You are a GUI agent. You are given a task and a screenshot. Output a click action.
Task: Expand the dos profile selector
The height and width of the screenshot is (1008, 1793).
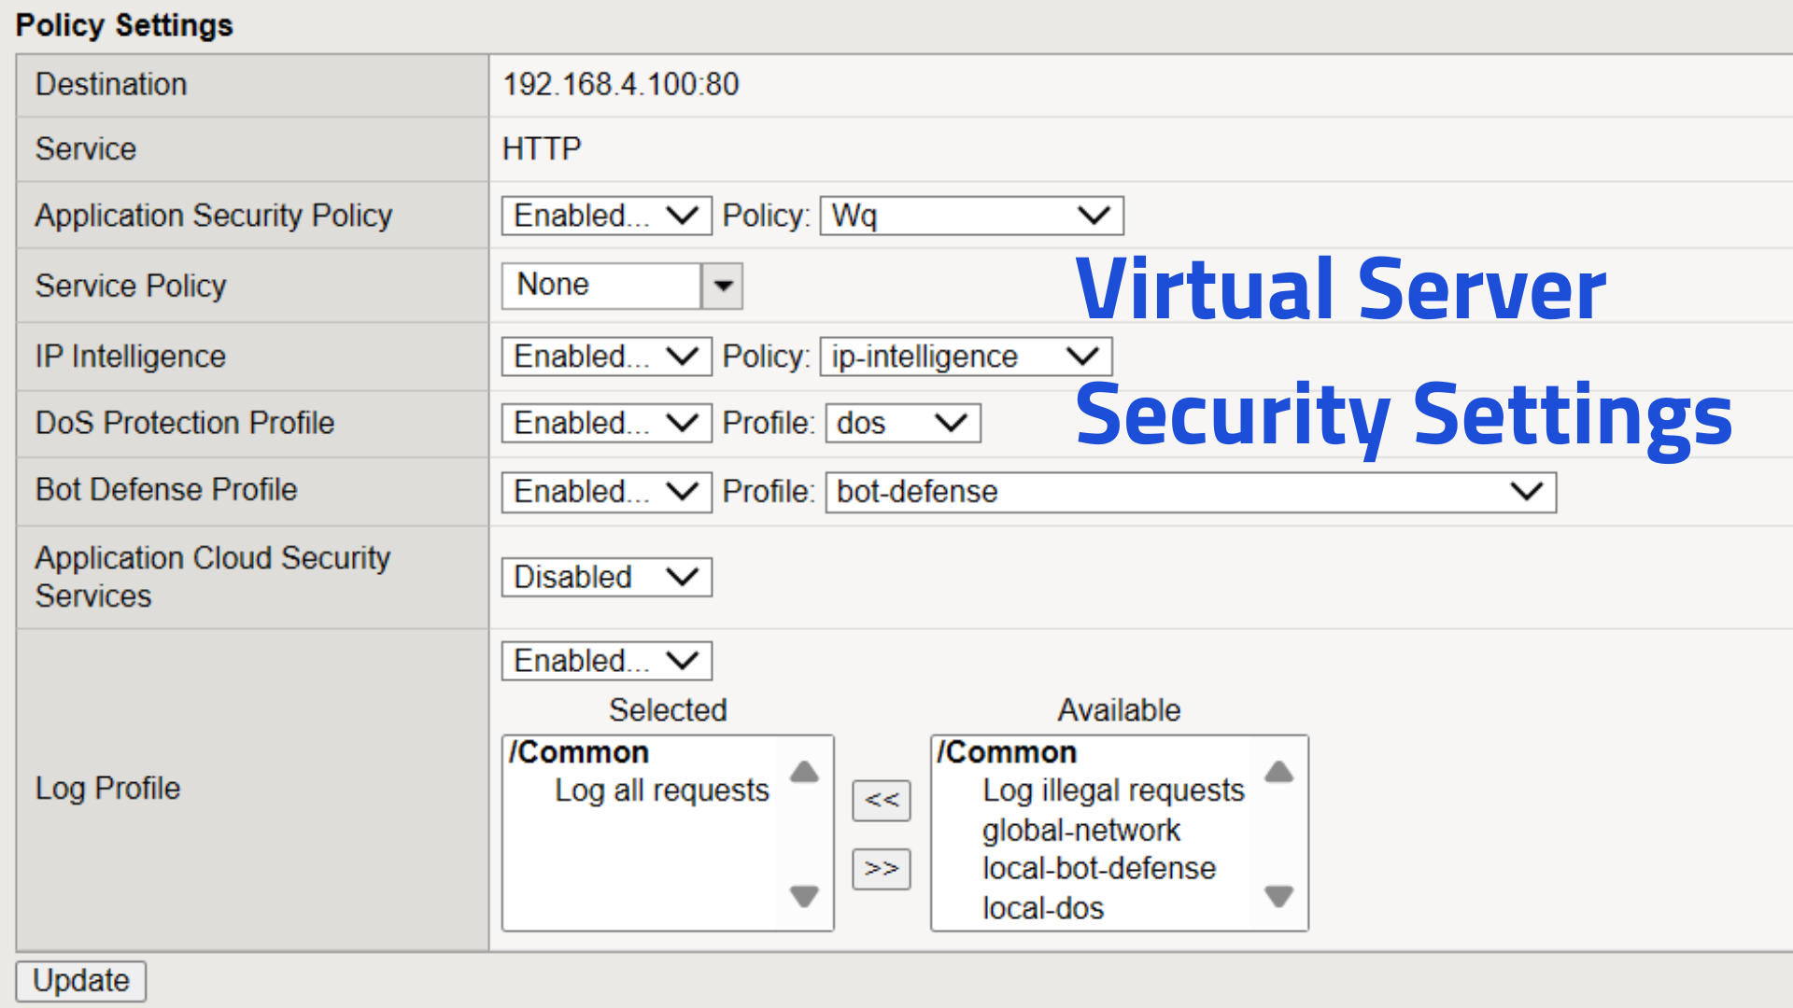[902, 423]
